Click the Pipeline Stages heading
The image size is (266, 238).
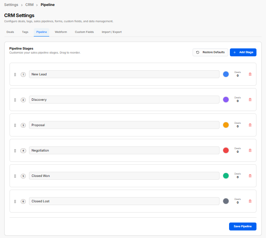(21, 48)
